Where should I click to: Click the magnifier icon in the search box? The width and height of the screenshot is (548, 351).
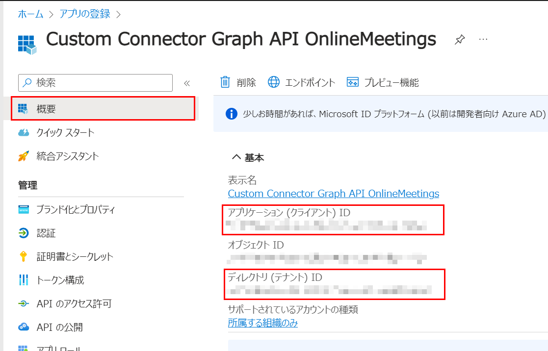click(27, 82)
